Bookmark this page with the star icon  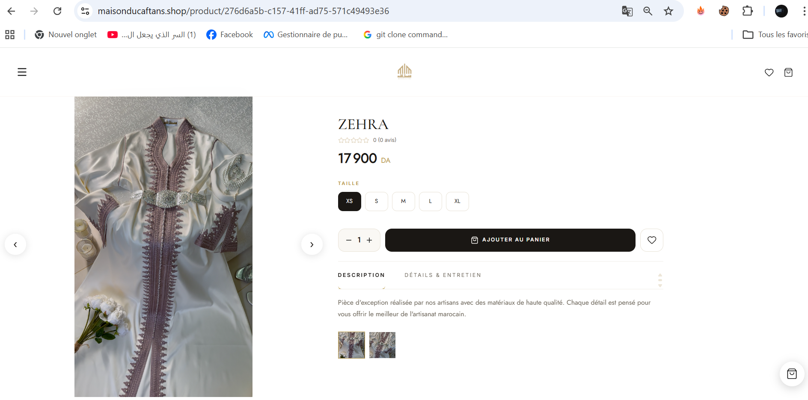[x=668, y=11]
